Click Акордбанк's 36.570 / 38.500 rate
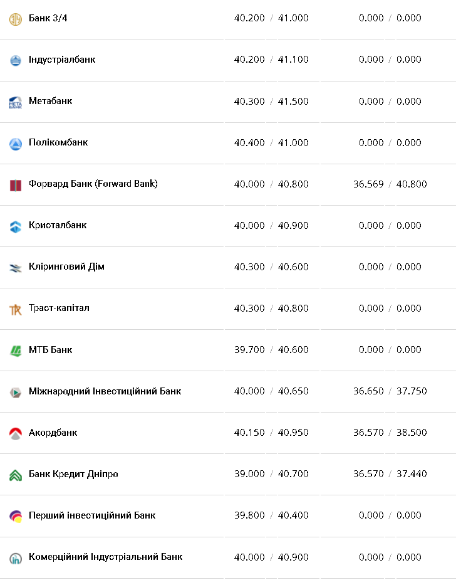456x580 pixels. [390, 433]
